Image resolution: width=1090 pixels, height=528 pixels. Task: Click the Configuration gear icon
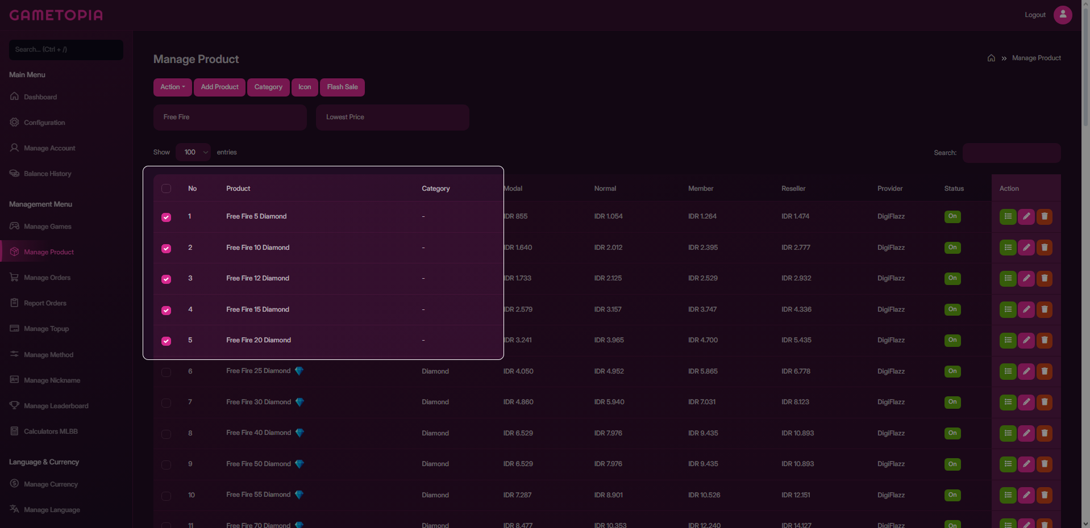[x=14, y=122]
